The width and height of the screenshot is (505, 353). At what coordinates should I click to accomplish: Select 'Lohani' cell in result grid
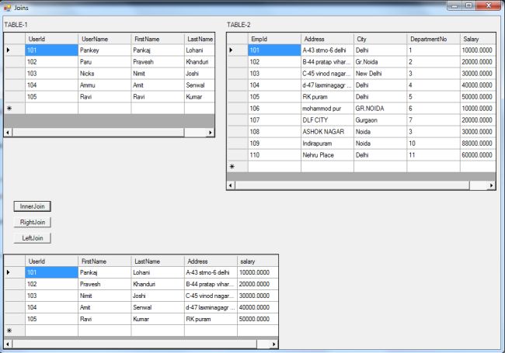(x=158, y=272)
